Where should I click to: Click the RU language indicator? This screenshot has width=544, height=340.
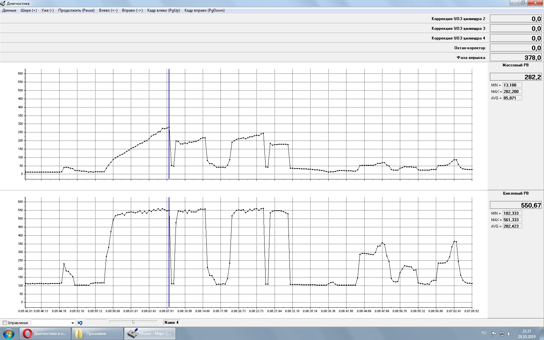tap(484, 333)
